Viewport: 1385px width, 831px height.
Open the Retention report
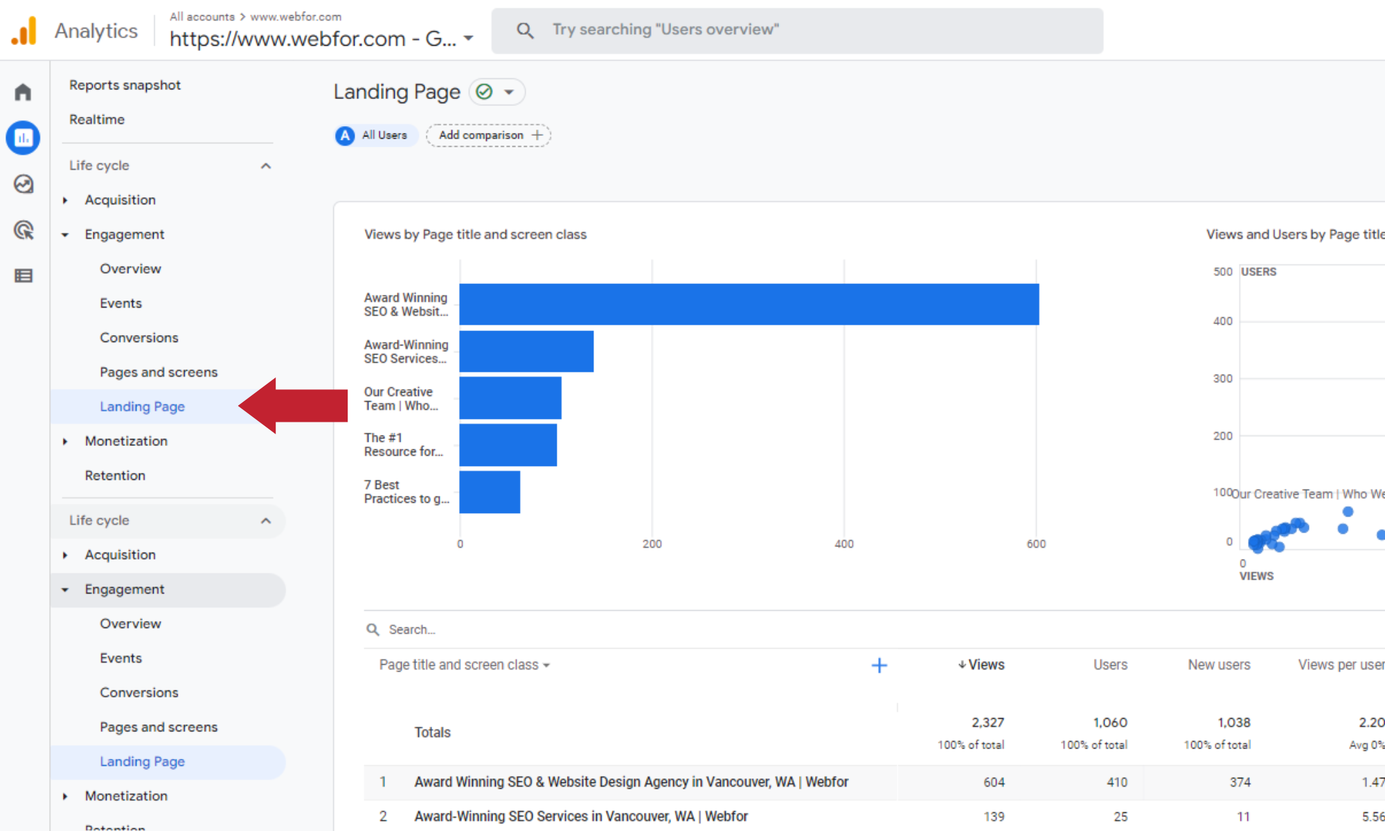coord(115,476)
